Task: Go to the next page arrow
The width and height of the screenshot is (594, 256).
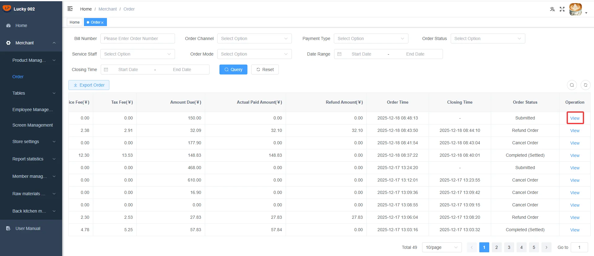Action: pyautogui.click(x=546, y=247)
